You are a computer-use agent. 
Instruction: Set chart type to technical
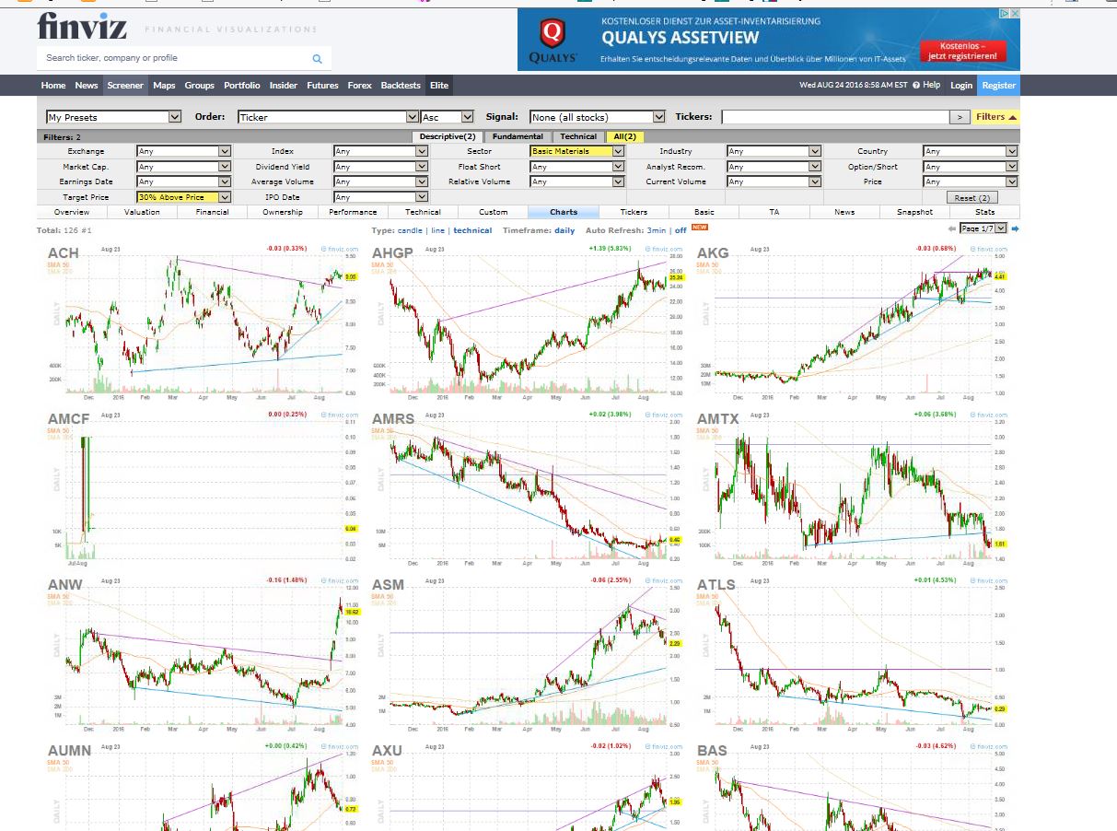pos(472,230)
